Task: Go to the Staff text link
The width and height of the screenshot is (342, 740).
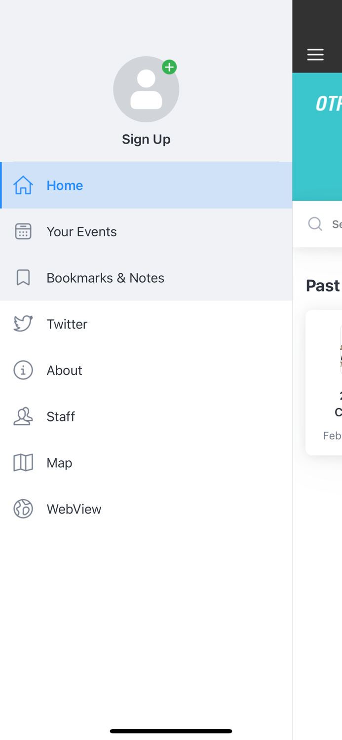Action: click(61, 416)
